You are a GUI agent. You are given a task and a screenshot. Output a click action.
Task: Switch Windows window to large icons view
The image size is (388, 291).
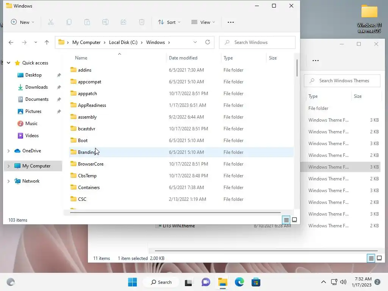click(294, 220)
